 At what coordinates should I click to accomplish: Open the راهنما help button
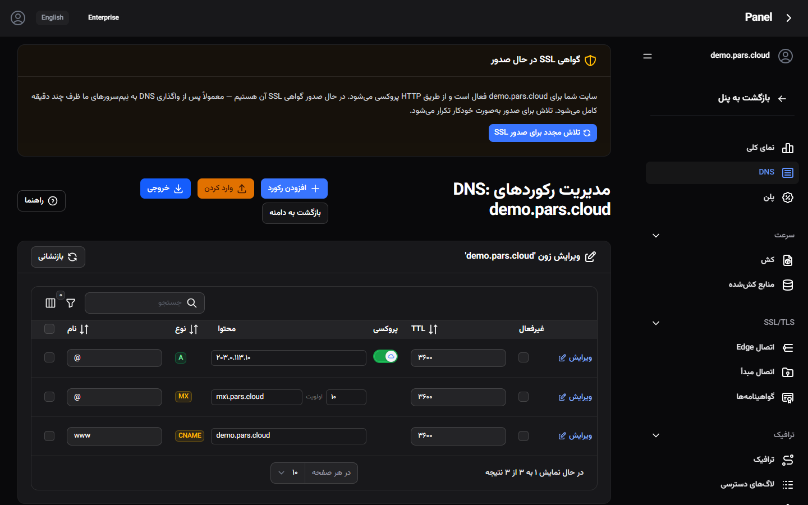[x=42, y=201]
